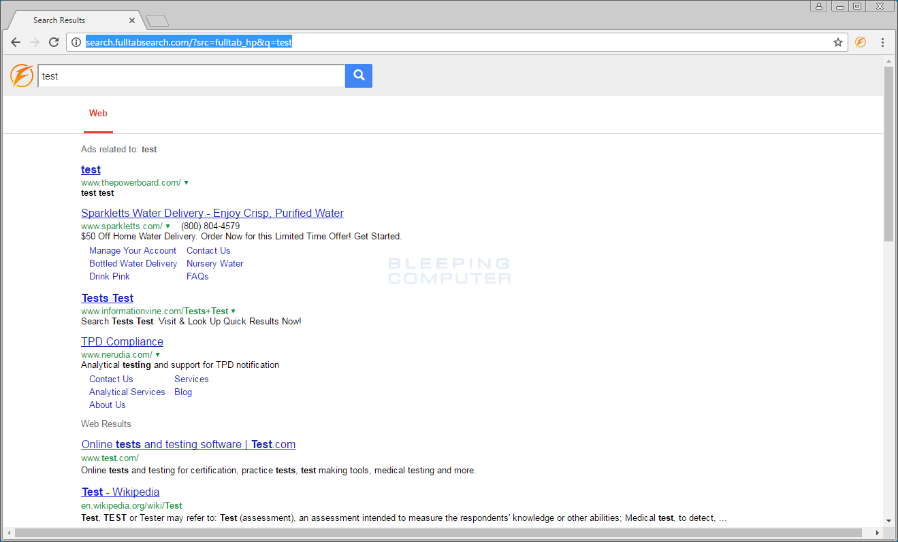Click Sparkletts Contact Us sitelink
The width and height of the screenshot is (898, 542).
point(208,250)
